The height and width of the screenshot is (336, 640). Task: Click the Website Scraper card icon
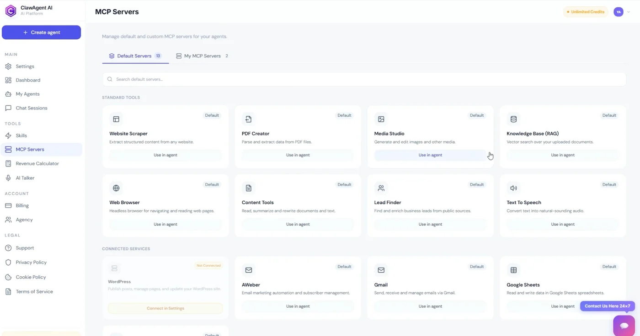(x=116, y=119)
